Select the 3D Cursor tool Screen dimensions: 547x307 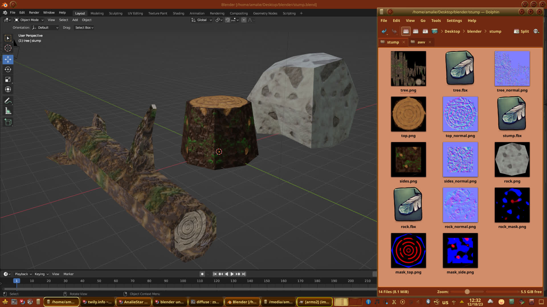[8, 48]
